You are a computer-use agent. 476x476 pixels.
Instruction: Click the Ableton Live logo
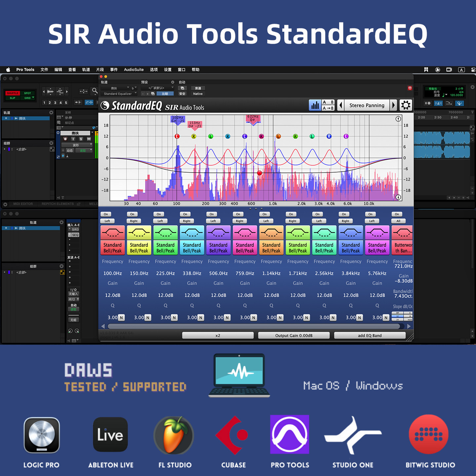coord(110,434)
